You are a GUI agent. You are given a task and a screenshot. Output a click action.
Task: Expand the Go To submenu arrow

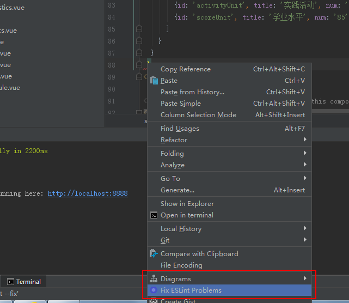click(305, 179)
